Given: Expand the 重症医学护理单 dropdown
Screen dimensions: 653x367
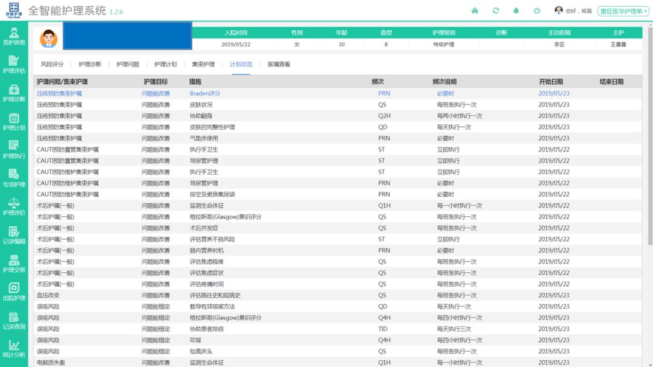Looking at the screenshot, I should pyautogui.click(x=620, y=11).
